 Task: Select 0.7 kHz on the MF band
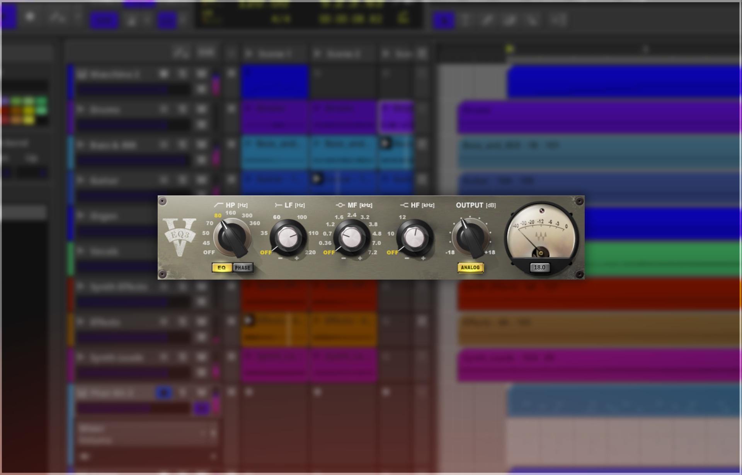[x=327, y=234]
